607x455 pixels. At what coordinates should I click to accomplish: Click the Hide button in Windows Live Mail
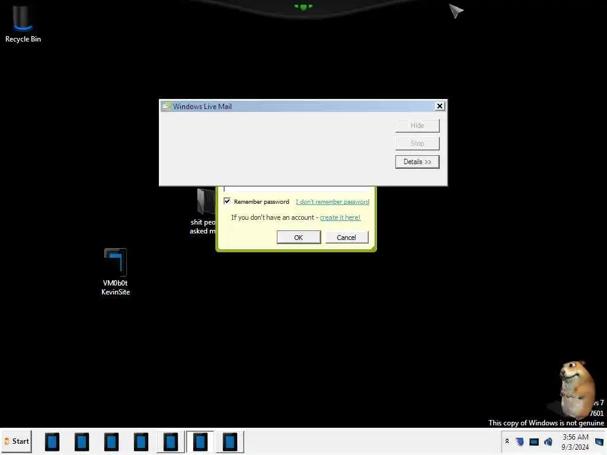point(417,126)
